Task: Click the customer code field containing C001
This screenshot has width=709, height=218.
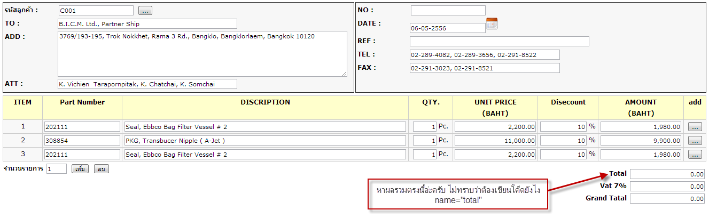Action: point(96,10)
